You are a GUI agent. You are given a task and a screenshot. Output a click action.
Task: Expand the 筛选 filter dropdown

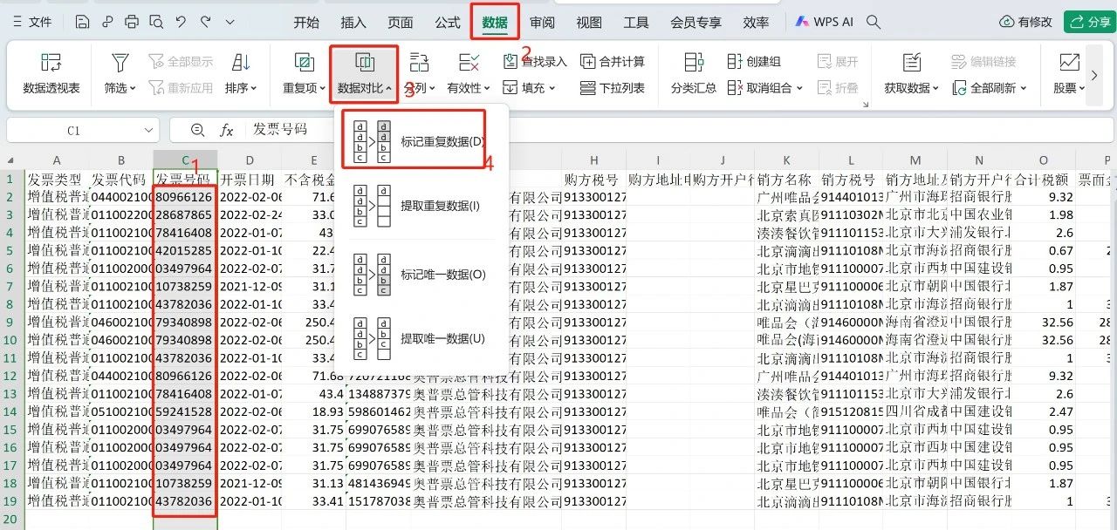[x=120, y=88]
